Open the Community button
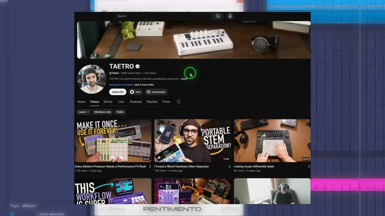 [x=156, y=92]
